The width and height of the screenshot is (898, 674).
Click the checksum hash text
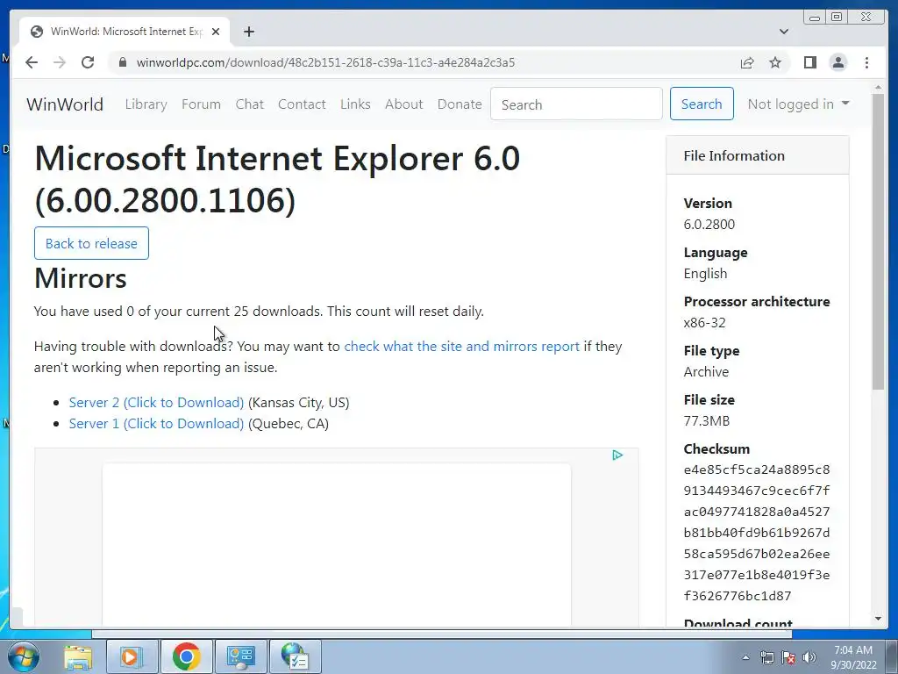757,533
